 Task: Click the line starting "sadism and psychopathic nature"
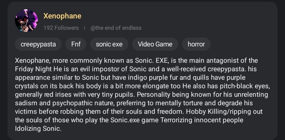[x=134, y=103]
